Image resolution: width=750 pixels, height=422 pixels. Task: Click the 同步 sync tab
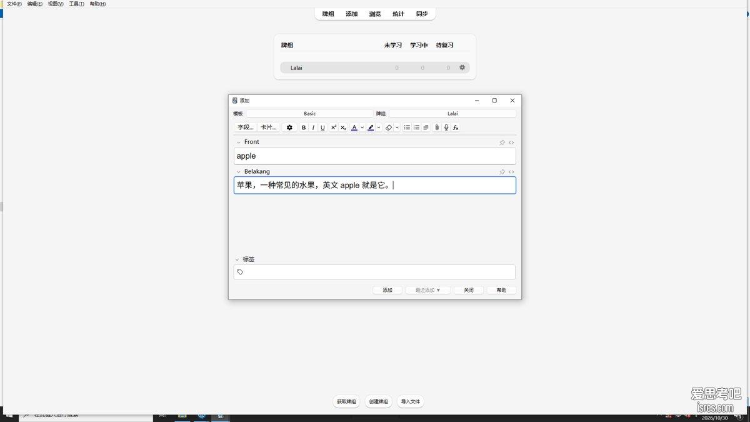pos(422,14)
